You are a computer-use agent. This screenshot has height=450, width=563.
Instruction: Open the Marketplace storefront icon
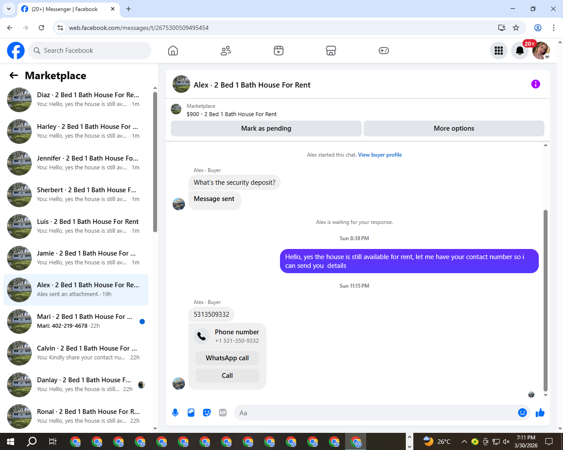tap(331, 51)
